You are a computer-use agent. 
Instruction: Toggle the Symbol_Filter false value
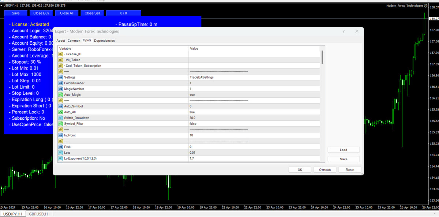pyautogui.click(x=193, y=124)
